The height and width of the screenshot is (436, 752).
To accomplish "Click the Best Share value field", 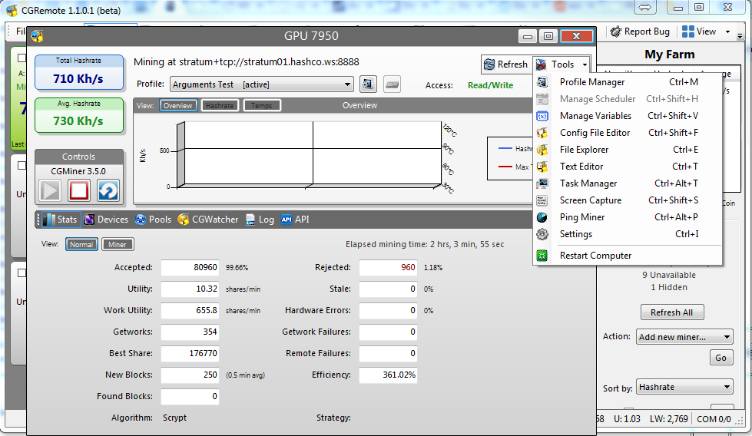I will (x=190, y=353).
